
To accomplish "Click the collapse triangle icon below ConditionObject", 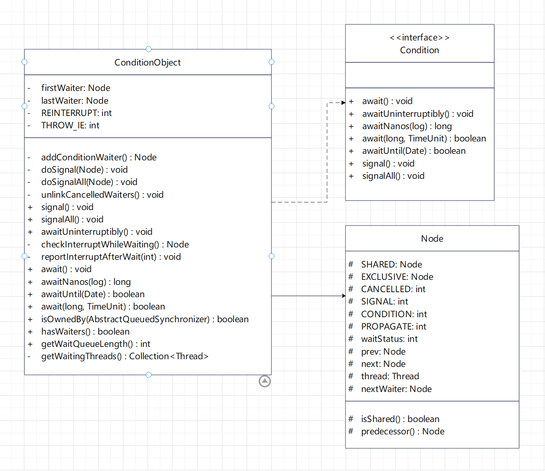I will (265, 381).
